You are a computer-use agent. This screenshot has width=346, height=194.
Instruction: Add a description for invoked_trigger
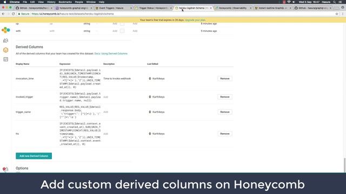(x=106, y=97)
